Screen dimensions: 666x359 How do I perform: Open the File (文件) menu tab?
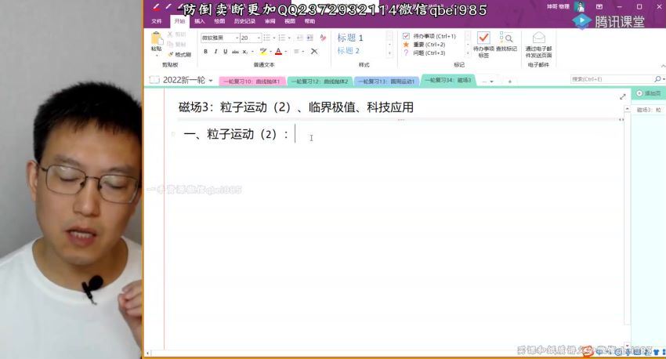[157, 21]
